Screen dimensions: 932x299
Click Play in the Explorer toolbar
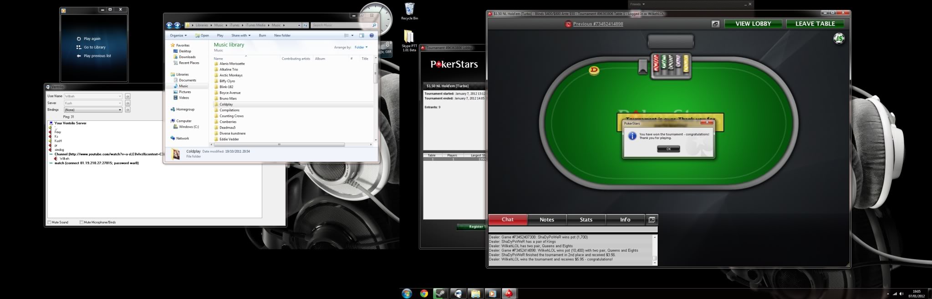click(x=220, y=35)
